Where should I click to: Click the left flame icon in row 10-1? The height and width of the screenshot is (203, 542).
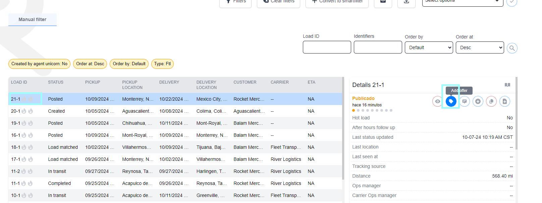24,195
